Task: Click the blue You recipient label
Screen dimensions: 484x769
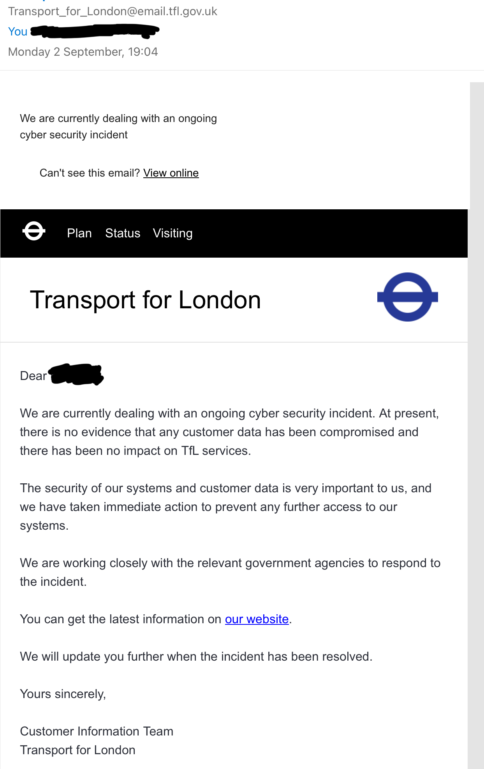Action: coord(18,32)
